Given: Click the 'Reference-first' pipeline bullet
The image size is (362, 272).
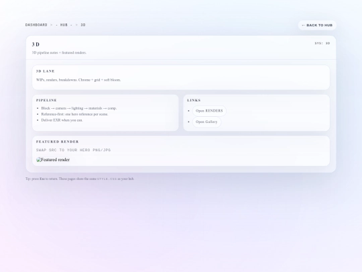Looking at the screenshot, I should point(74,114).
